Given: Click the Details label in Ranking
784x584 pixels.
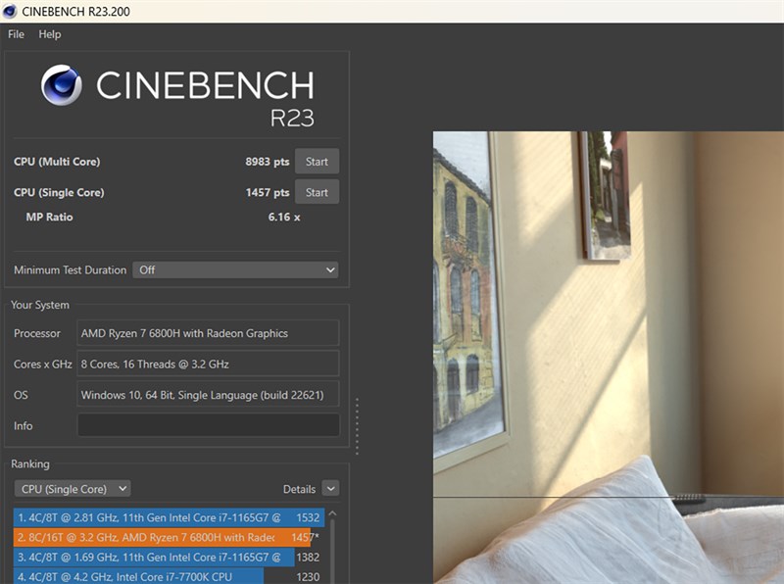Looking at the screenshot, I should pos(299,489).
